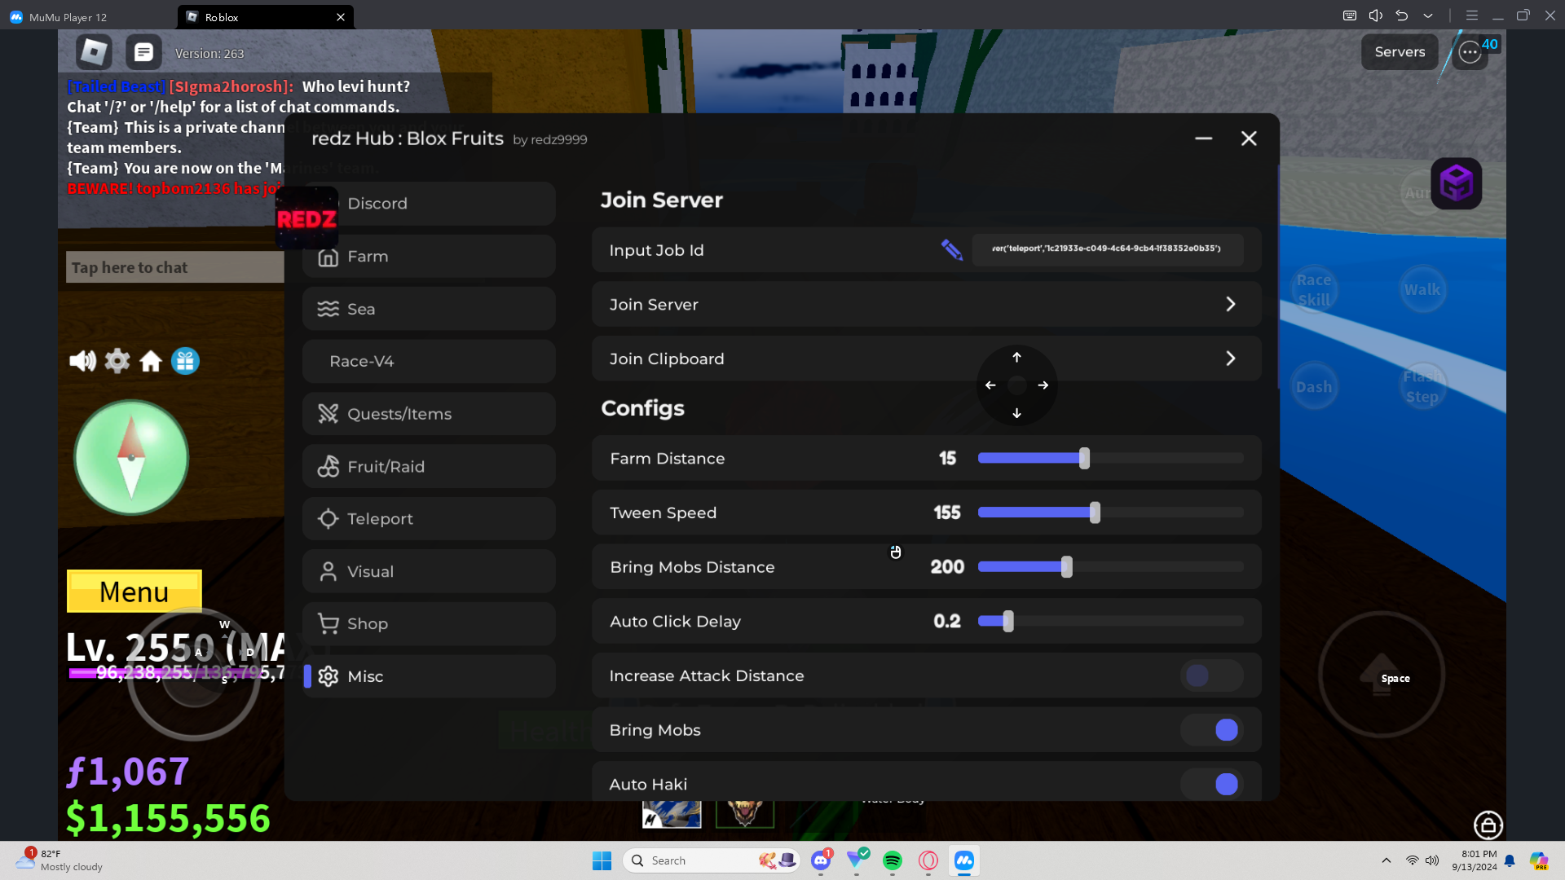1565x880 pixels.
Task: Tap the Flash Step button
Action: click(1422, 386)
